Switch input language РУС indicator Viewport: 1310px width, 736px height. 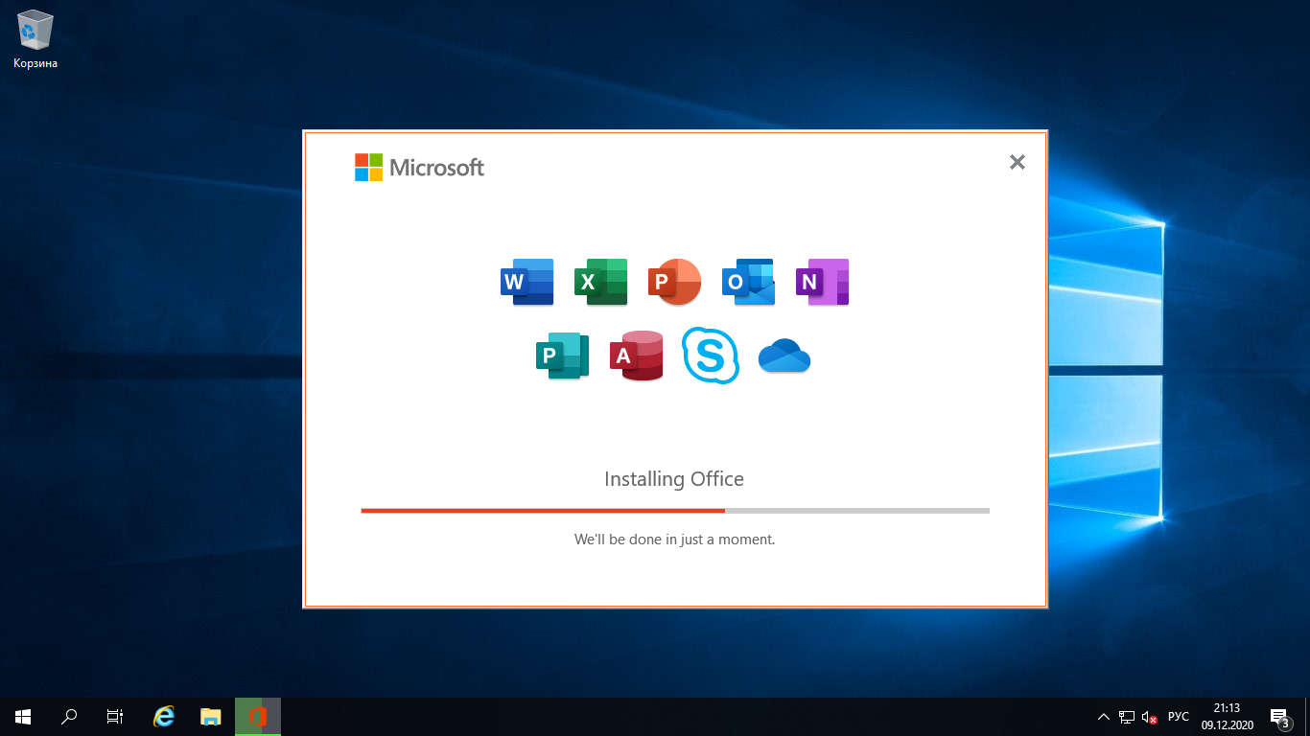click(1179, 717)
